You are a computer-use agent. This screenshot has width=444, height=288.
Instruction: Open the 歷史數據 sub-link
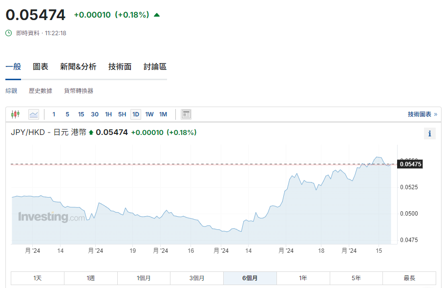click(41, 91)
